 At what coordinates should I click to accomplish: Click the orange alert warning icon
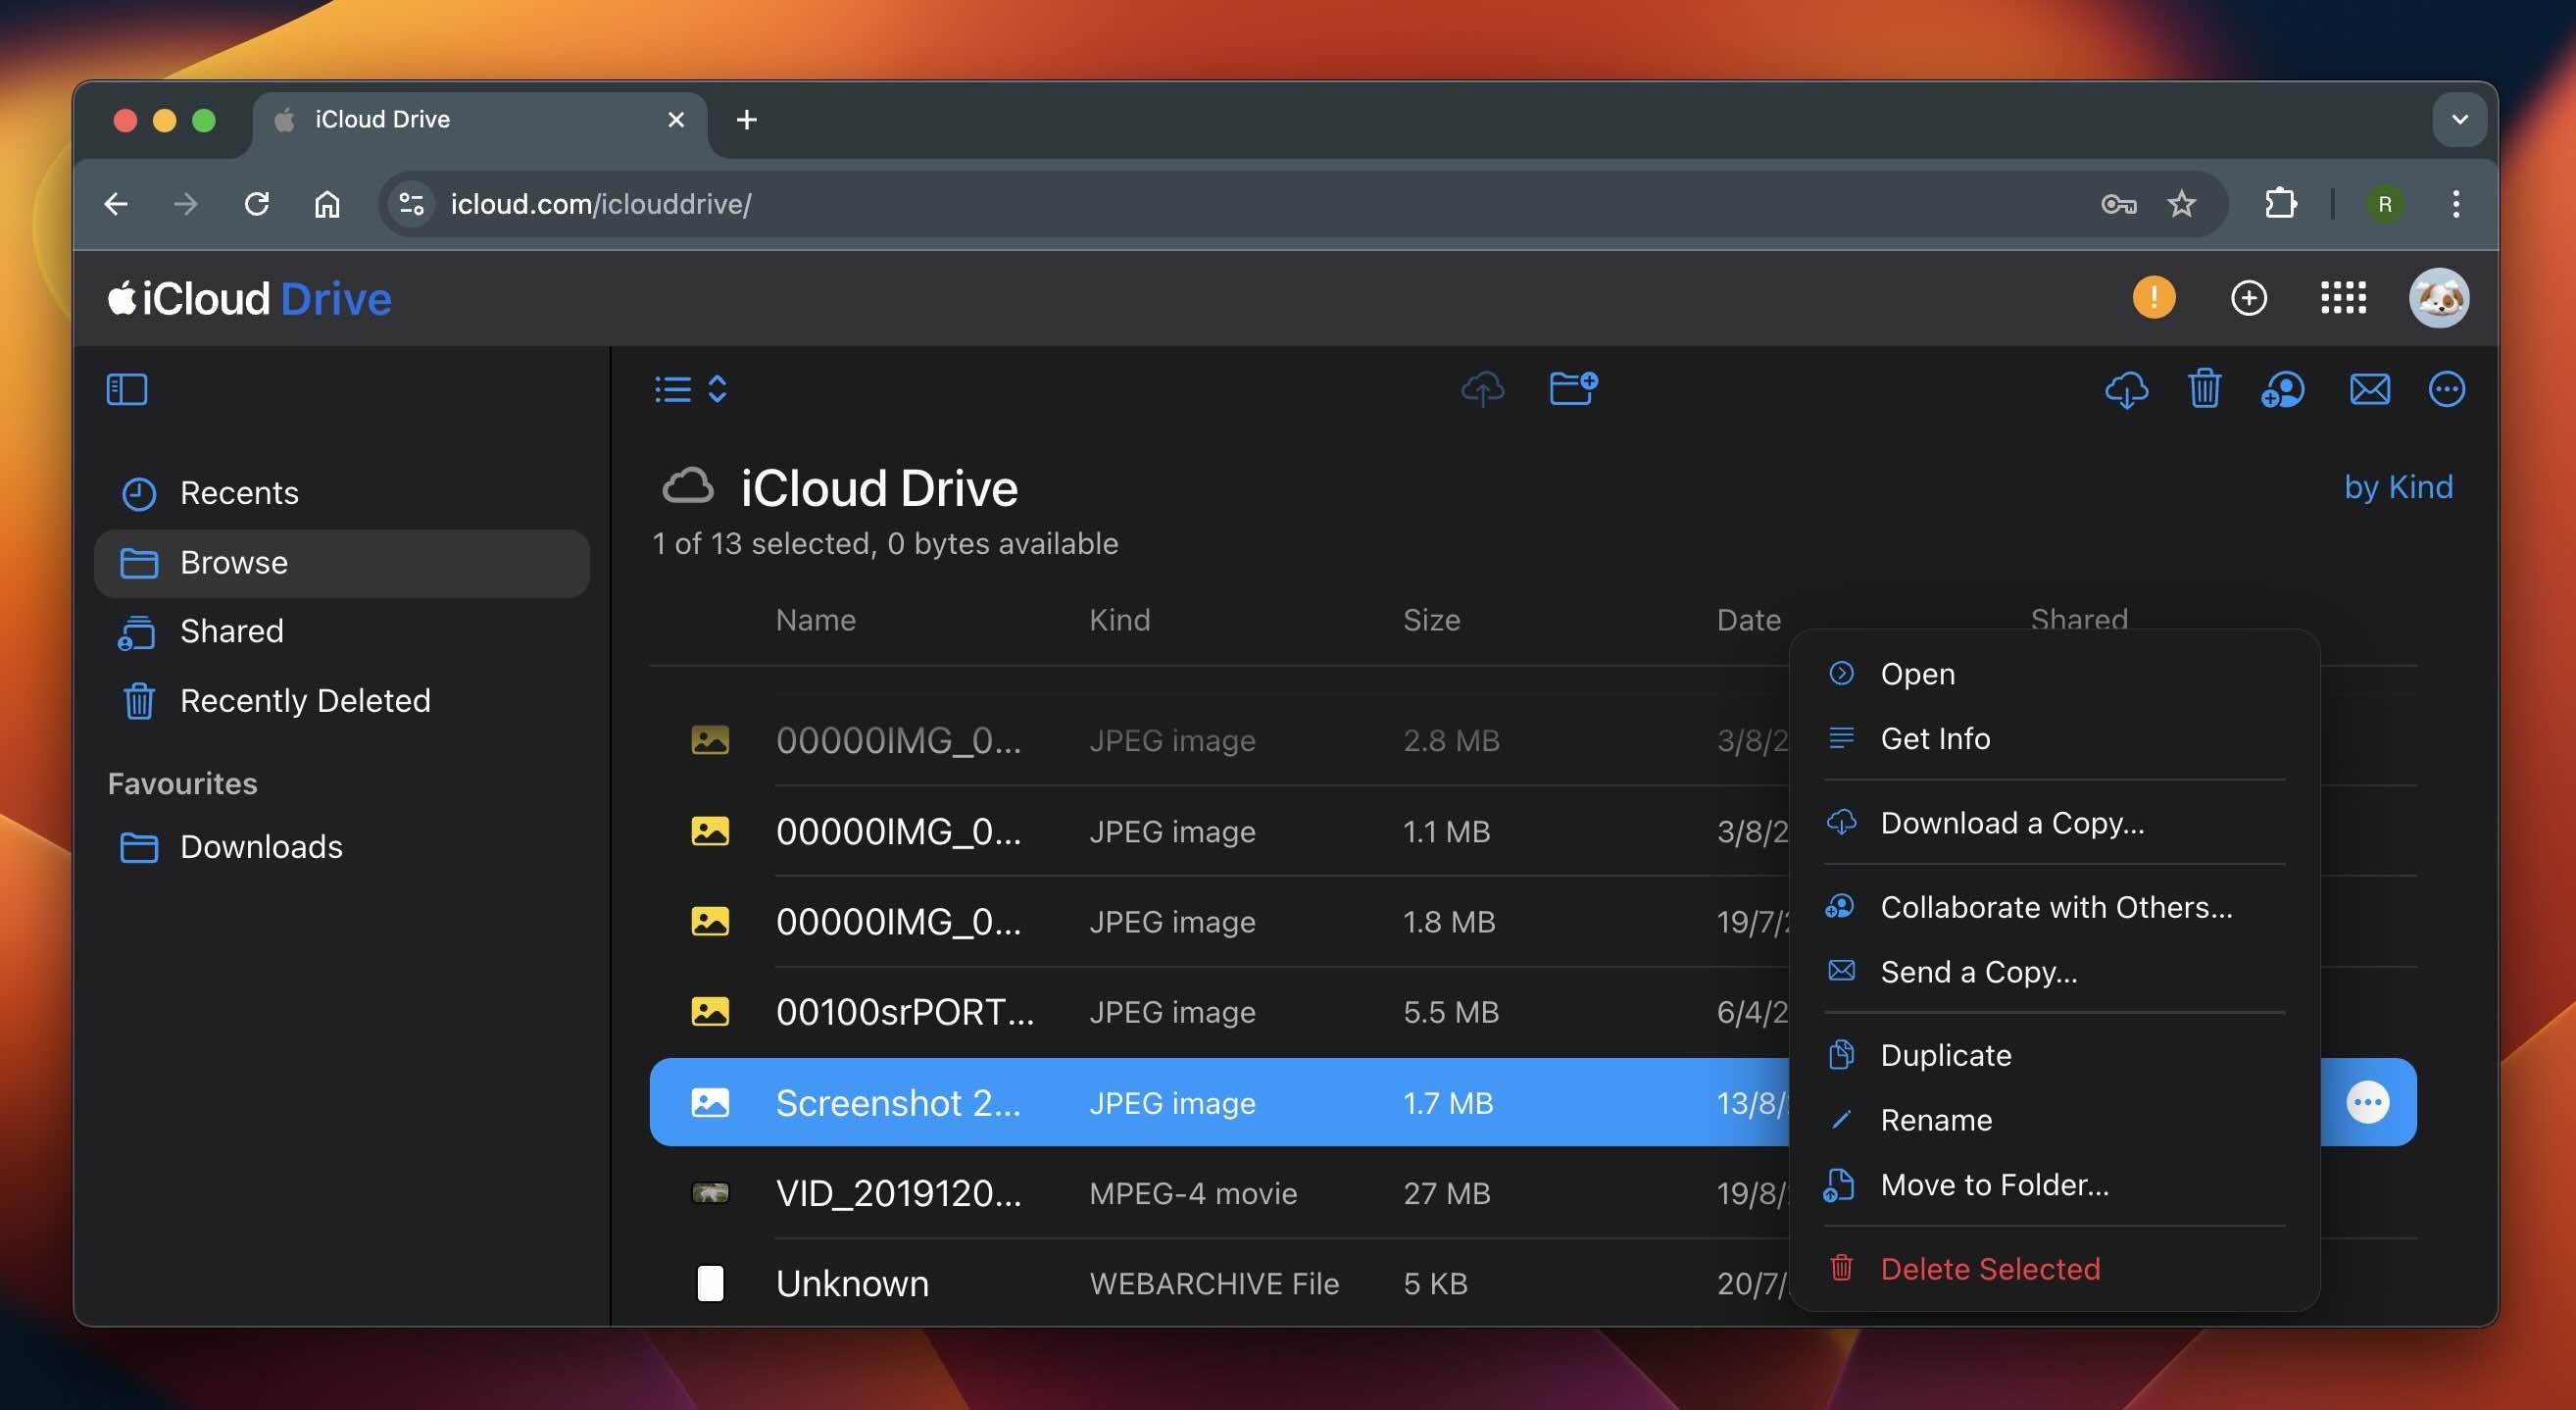pos(2153,297)
